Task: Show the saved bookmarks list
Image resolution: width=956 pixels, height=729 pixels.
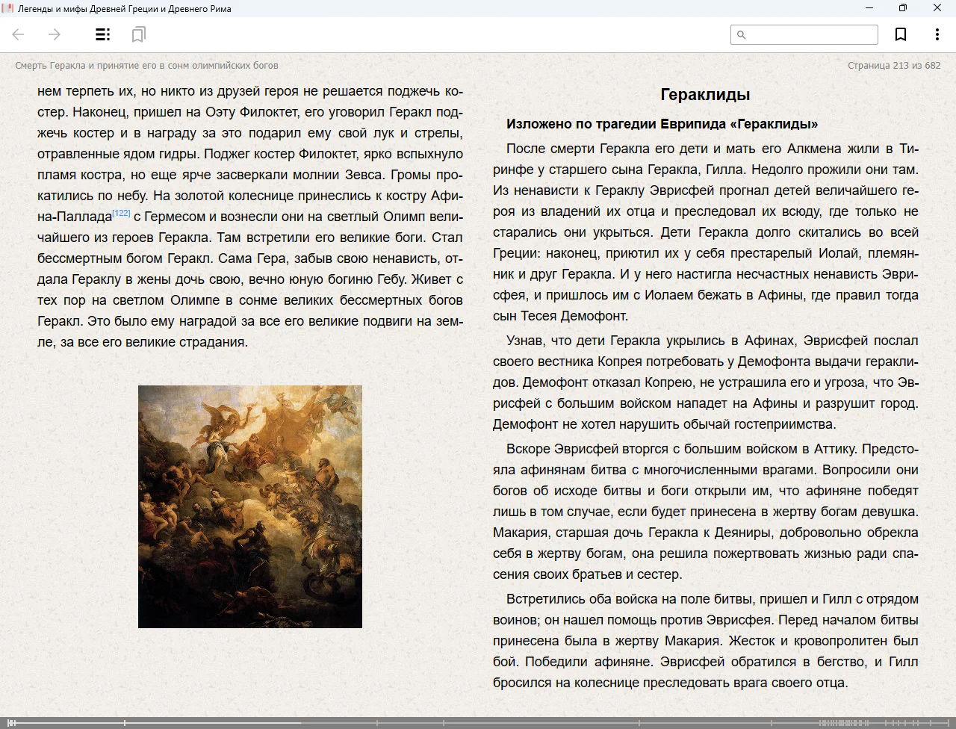Action: point(138,34)
